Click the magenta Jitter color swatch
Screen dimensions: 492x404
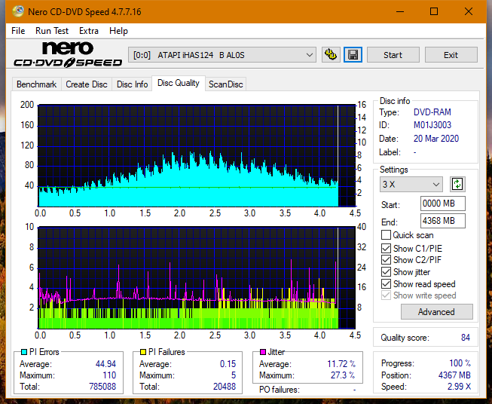pos(263,352)
